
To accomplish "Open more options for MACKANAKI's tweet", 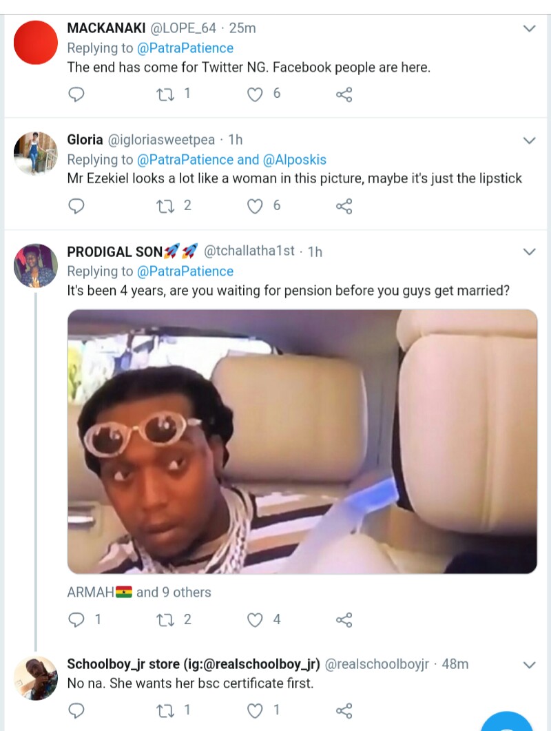I will pyautogui.click(x=529, y=29).
